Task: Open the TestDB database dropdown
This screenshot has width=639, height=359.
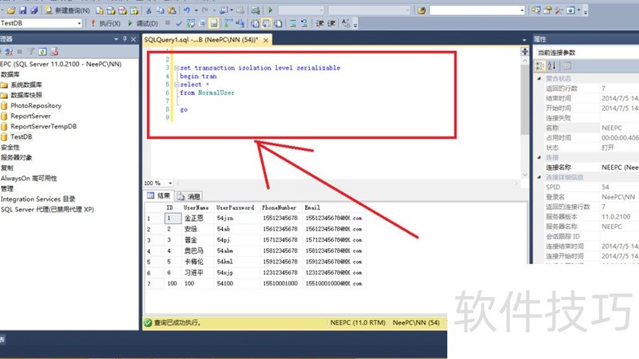Action: click(79, 24)
